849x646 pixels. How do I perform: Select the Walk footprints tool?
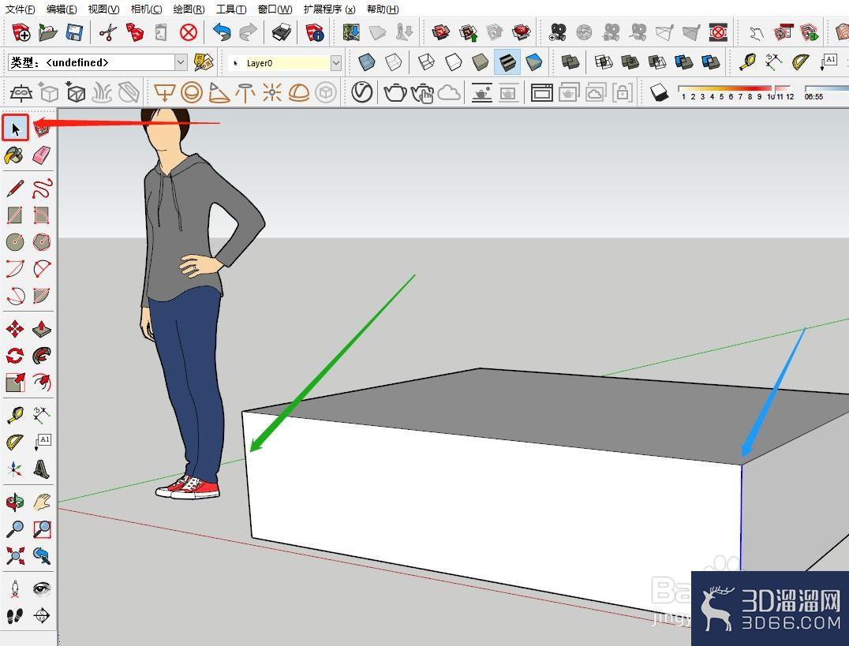[15, 616]
